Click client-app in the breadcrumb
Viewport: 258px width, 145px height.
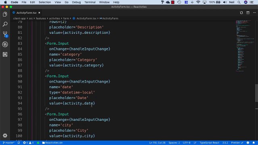pyautogui.click(x=19, y=19)
